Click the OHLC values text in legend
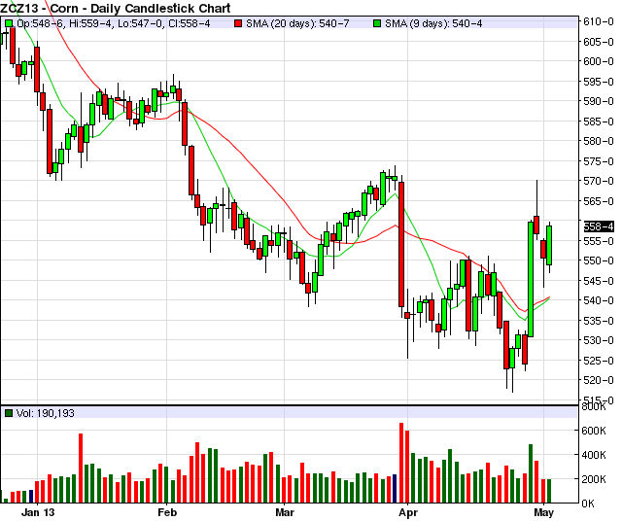Image resolution: width=622 pixels, height=521 pixels. point(114,23)
